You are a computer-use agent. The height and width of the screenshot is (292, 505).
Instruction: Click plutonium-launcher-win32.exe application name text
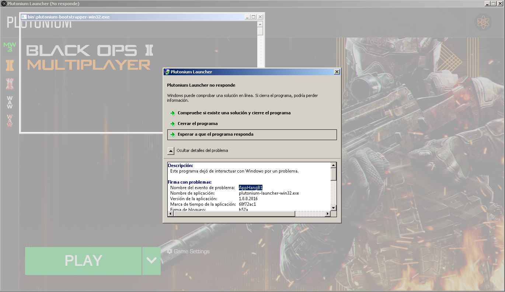tap(269, 193)
